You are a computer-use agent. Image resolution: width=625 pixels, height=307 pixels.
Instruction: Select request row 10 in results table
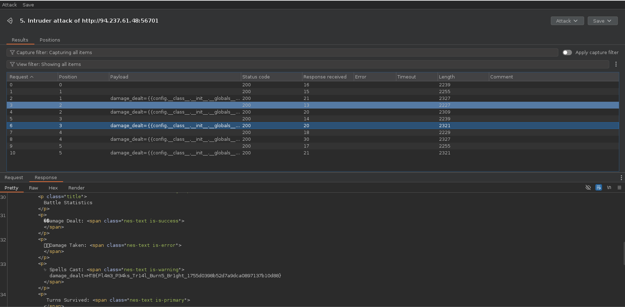click(313, 153)
